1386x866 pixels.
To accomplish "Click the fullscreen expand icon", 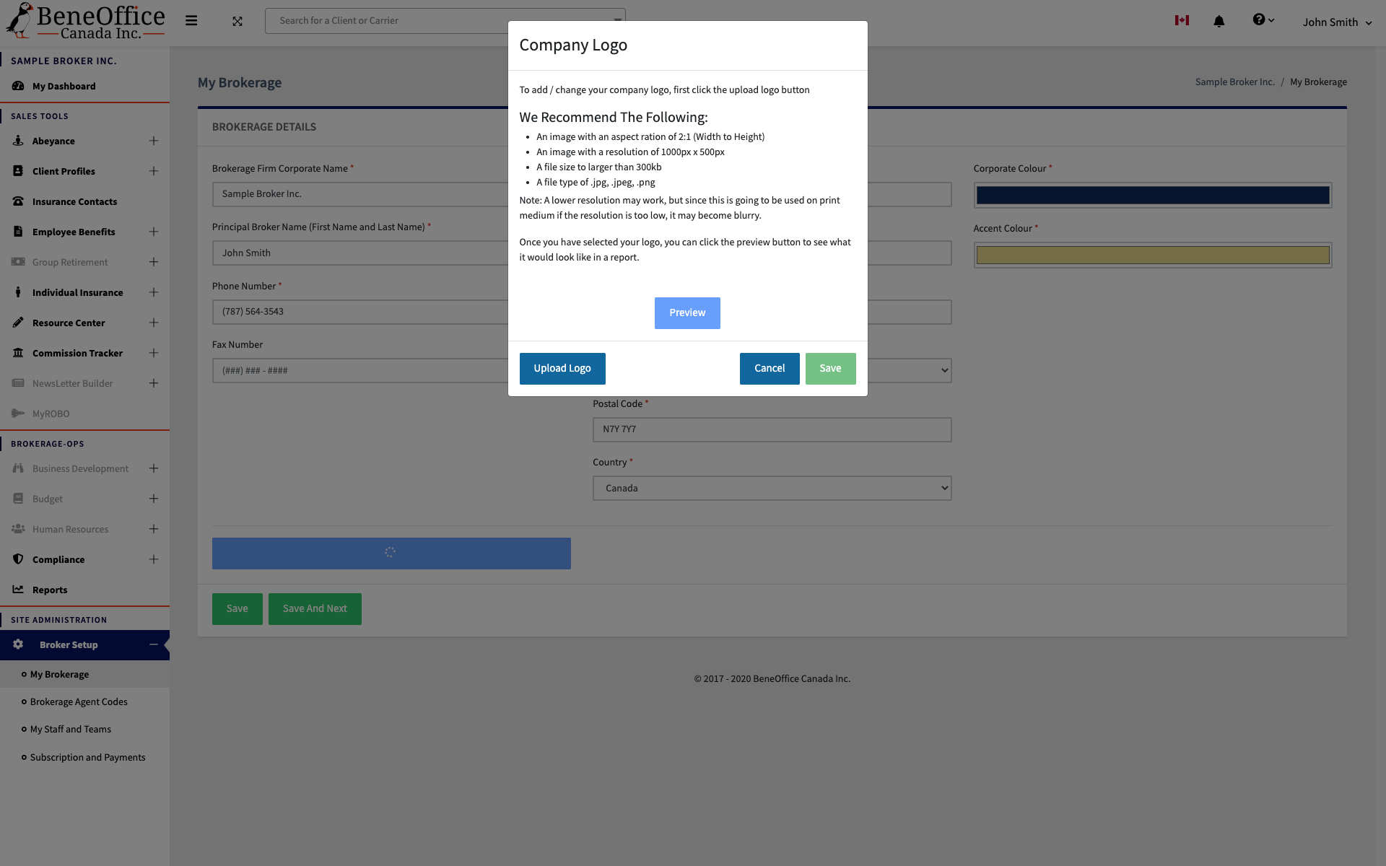I will tap(237, 22).
